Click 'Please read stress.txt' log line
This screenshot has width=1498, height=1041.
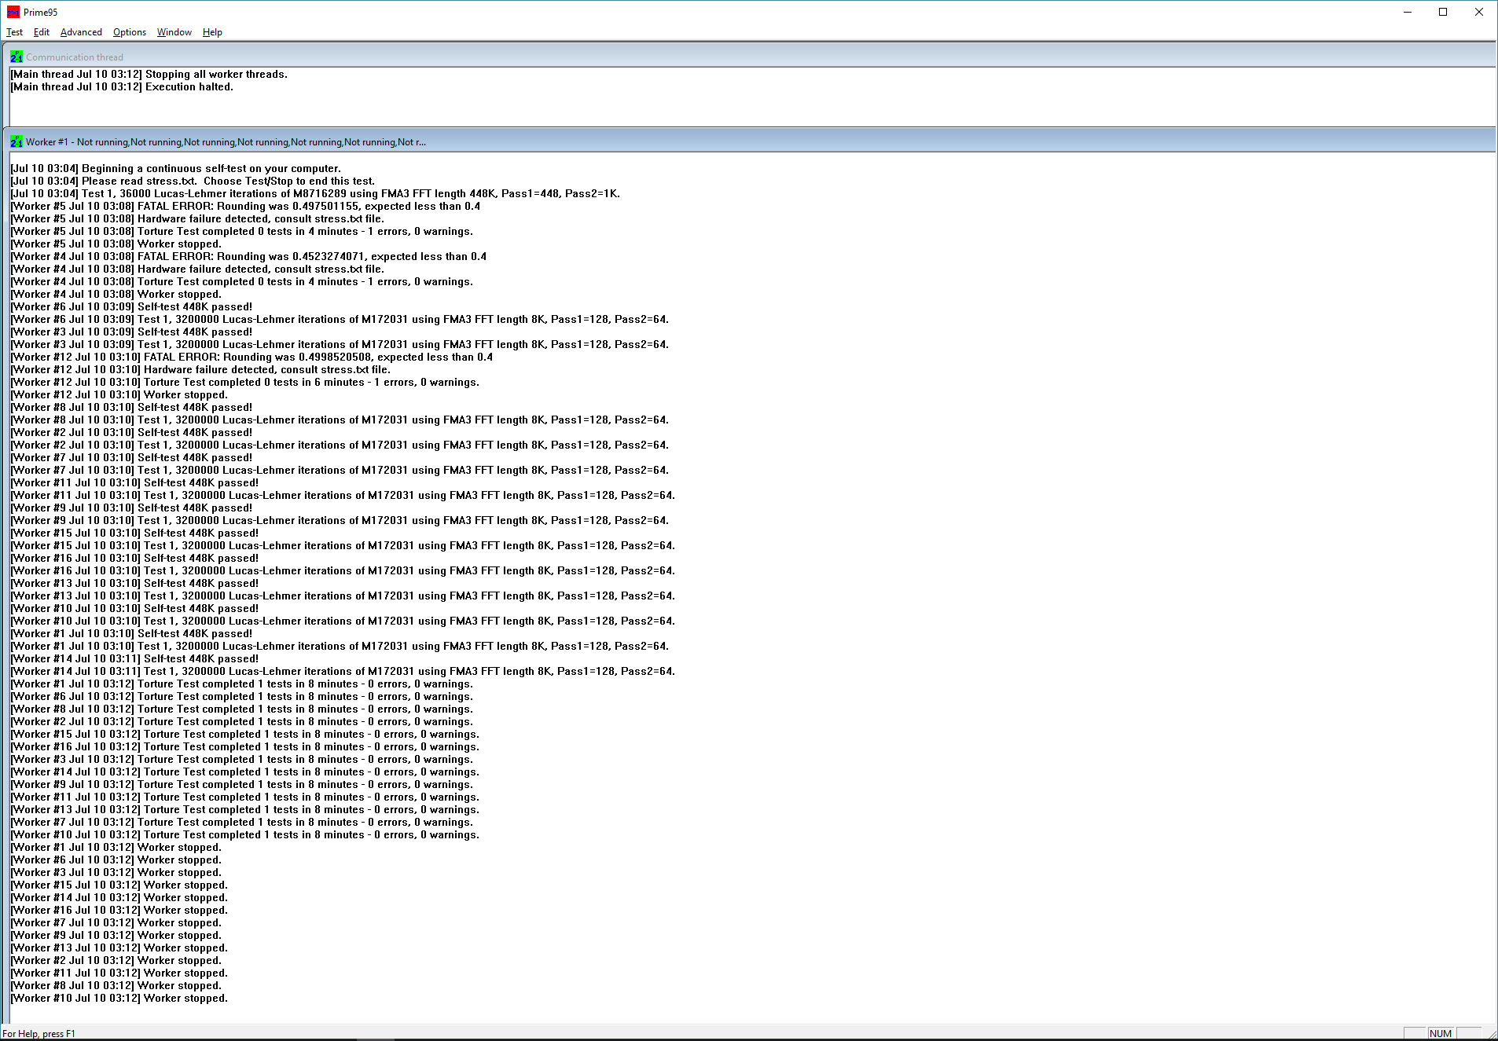[193, 181]
